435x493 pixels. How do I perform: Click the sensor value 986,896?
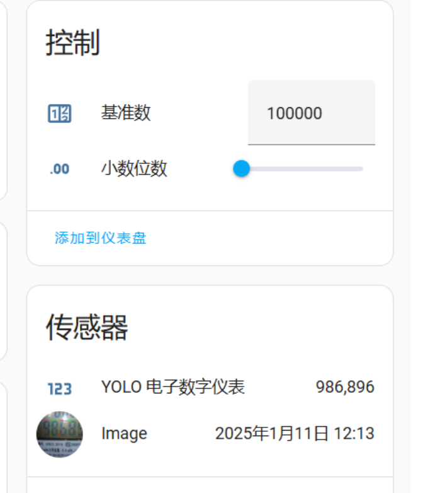(345, 387)
